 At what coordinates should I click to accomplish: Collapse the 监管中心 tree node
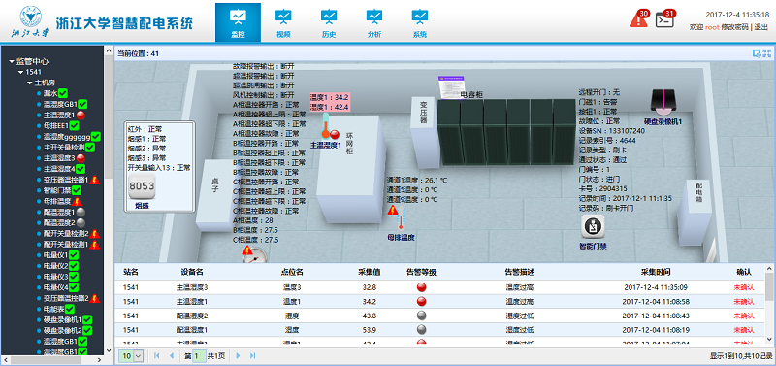coord(12,62)
